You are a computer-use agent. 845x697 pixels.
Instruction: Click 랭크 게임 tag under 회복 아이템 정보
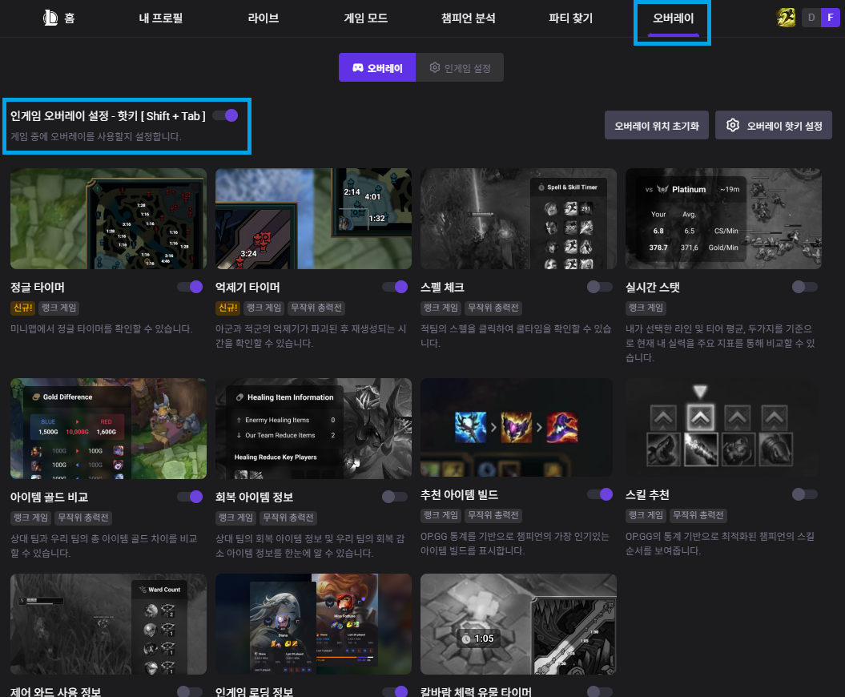[x=236, y=518]
